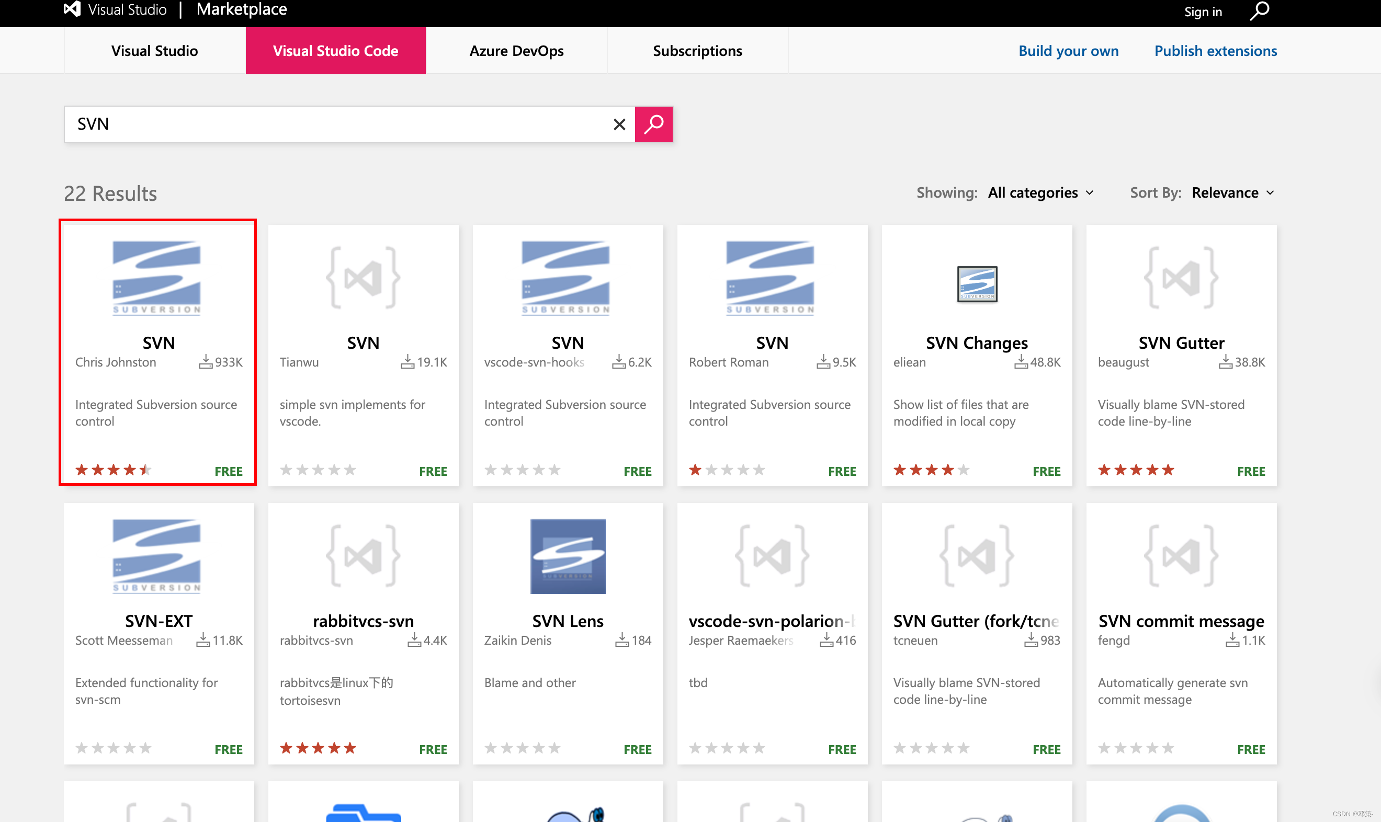Open SVN by Chris Johnston title
1381x822 pixels.
159,342
